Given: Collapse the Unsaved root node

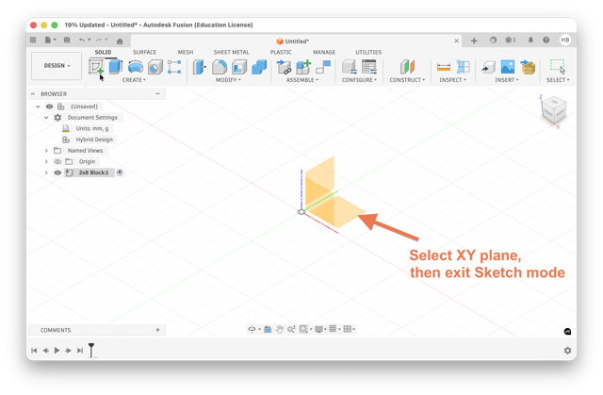Looking at the screenshot, I should 38,107.
